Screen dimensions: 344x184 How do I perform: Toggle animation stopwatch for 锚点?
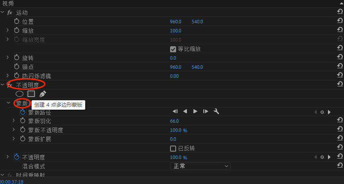[x=17, y=67]
